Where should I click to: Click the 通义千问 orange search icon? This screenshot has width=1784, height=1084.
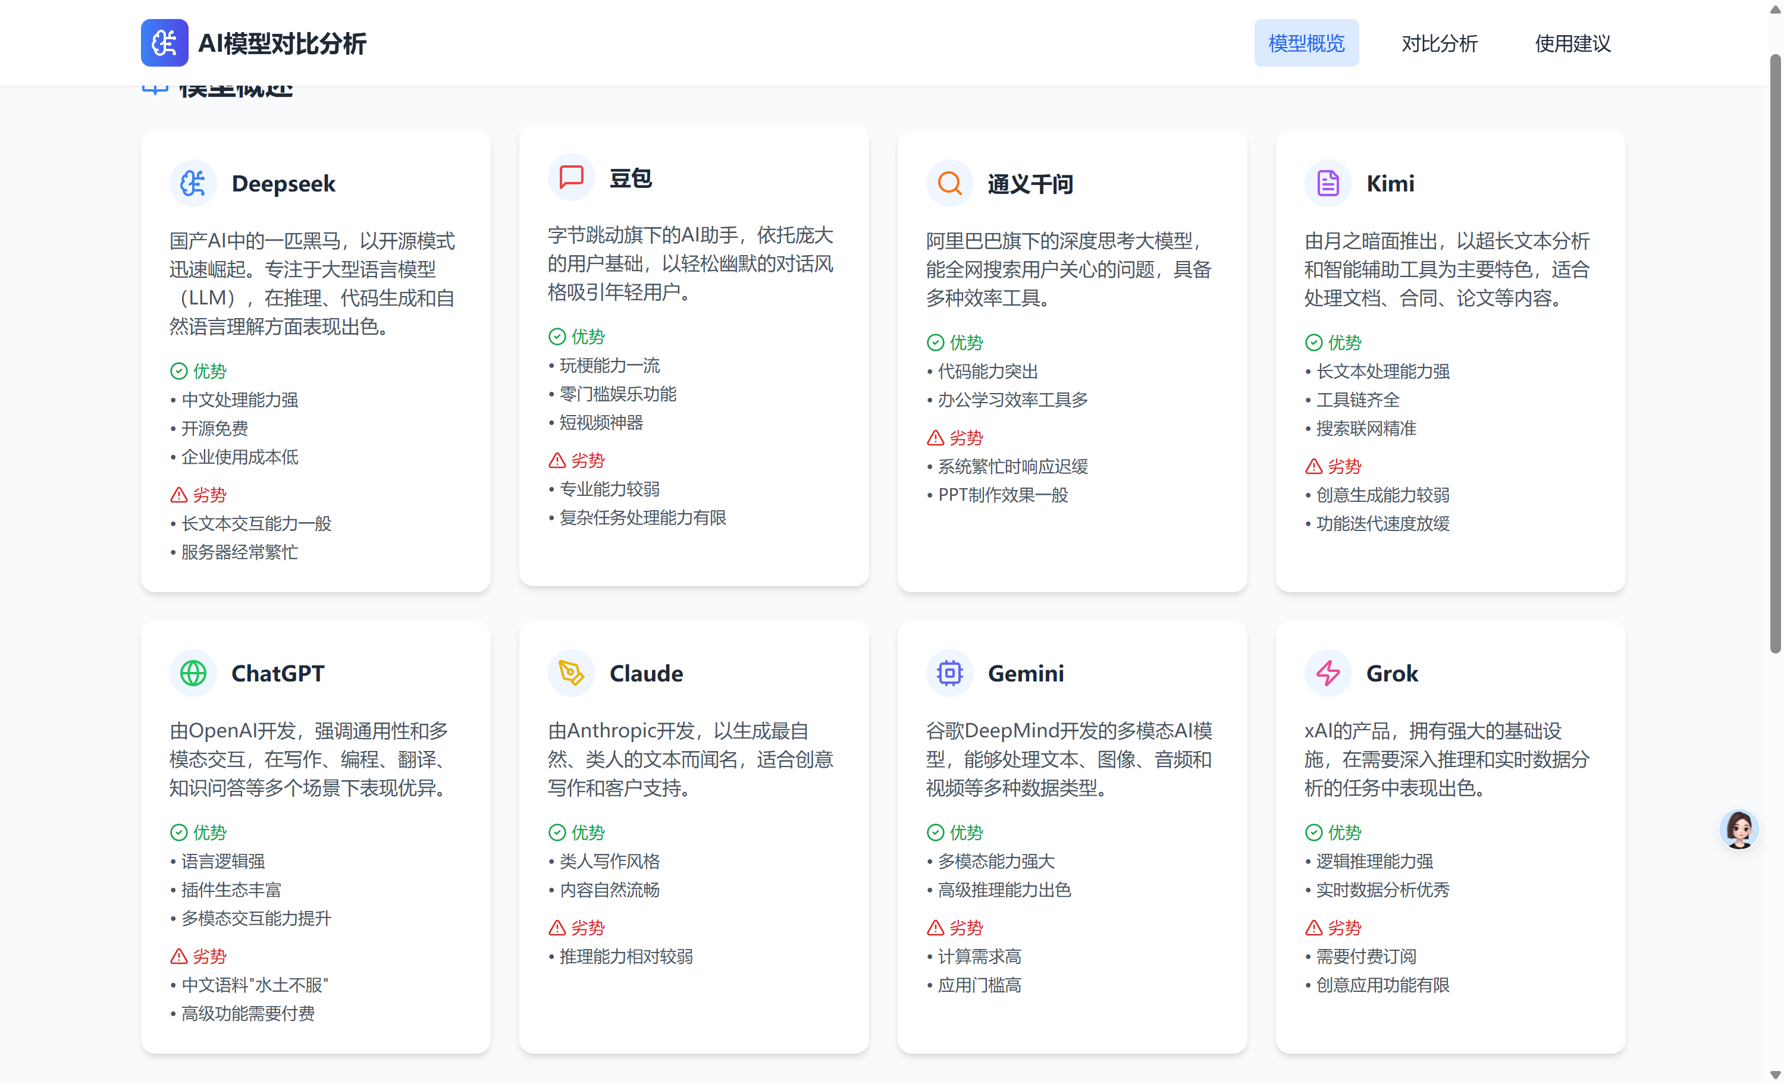(949, 183)
